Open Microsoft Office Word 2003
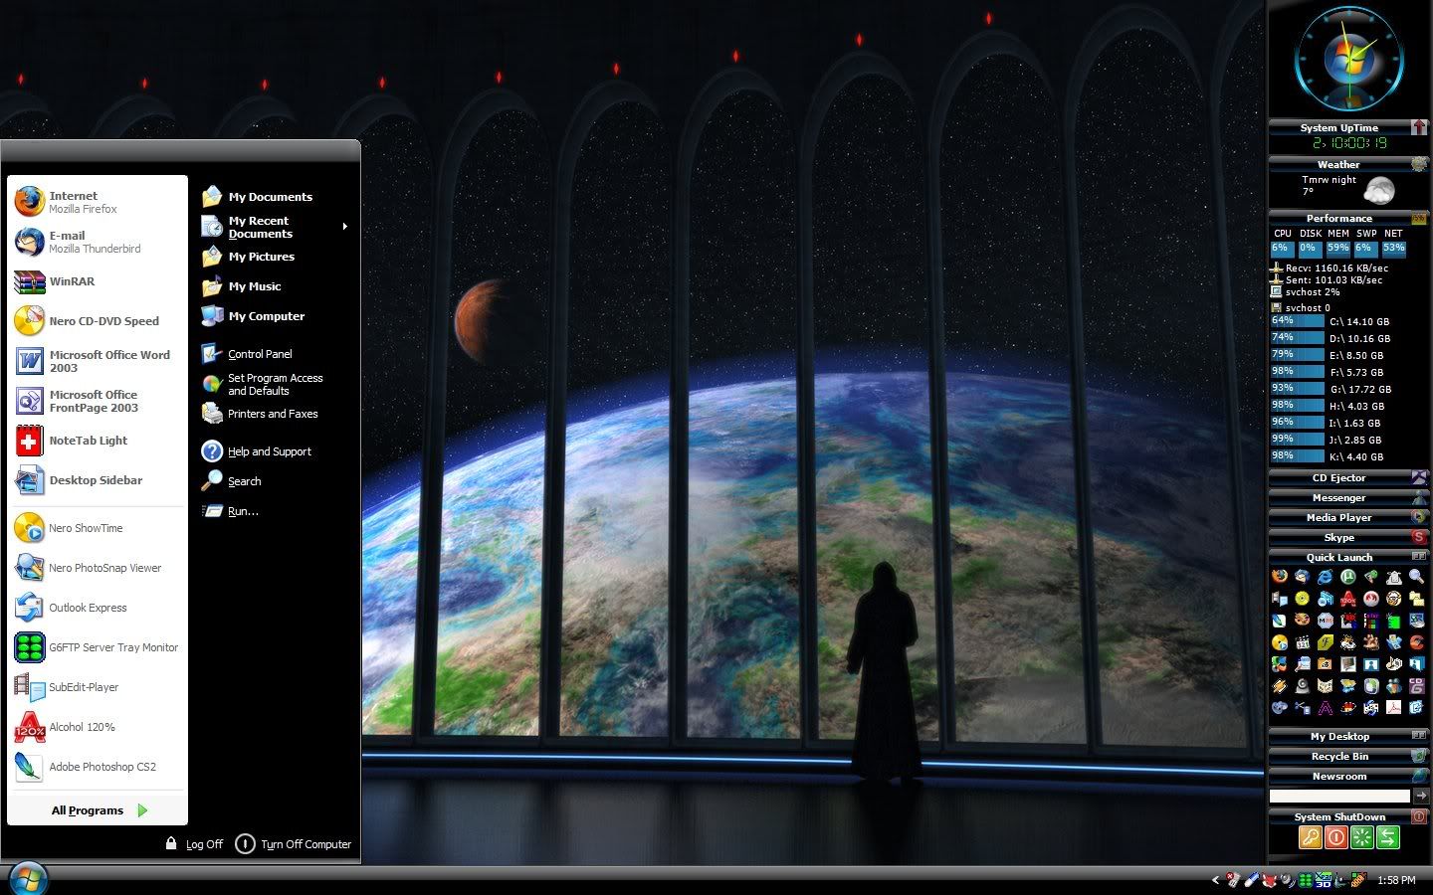The height and width of the screenshot is (895, 1433). point(97,361)
